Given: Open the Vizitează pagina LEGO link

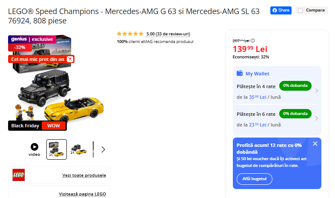Looking at the screenshot, I should point(82,194).
